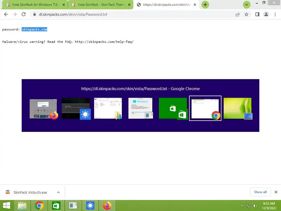Open the network tray icon

click(x=249, y=206)
